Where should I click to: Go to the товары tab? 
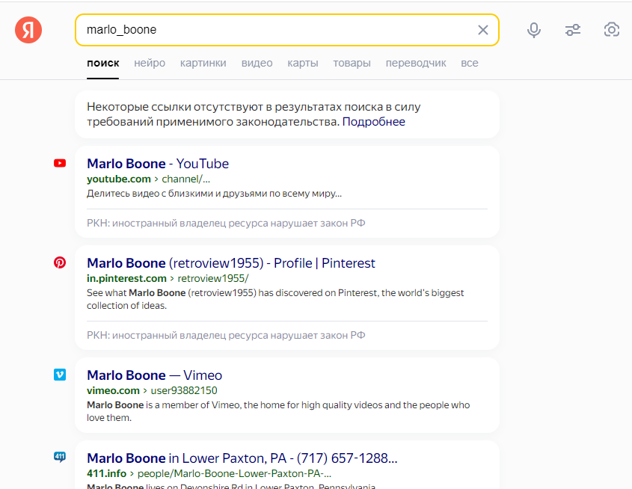pyautogui.click(x=352, y=63)
